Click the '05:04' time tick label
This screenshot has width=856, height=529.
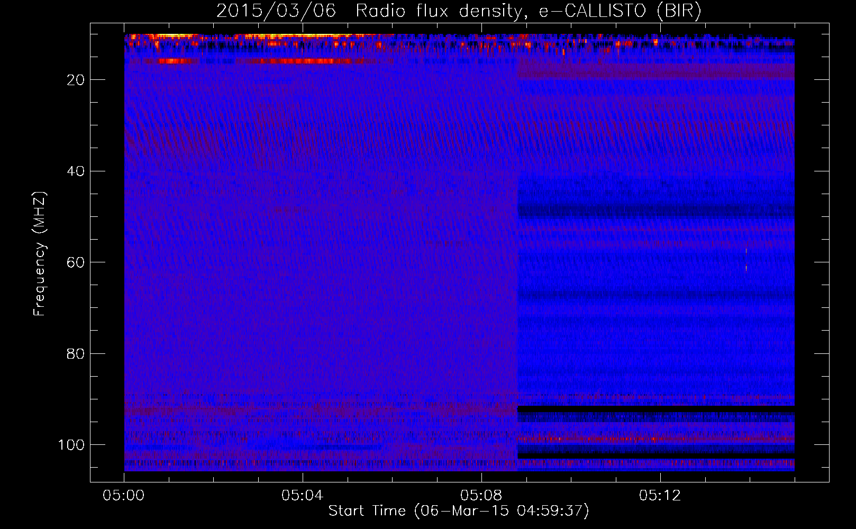pos(303,496)
